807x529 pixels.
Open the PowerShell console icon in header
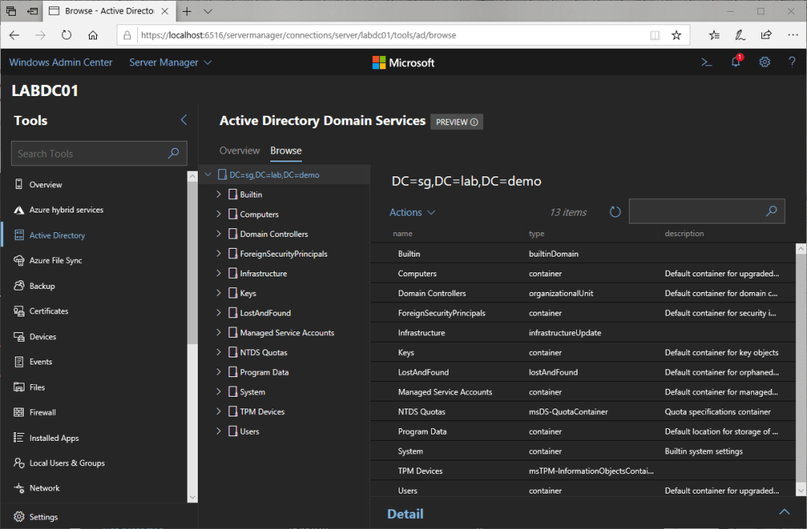(707, 63)
